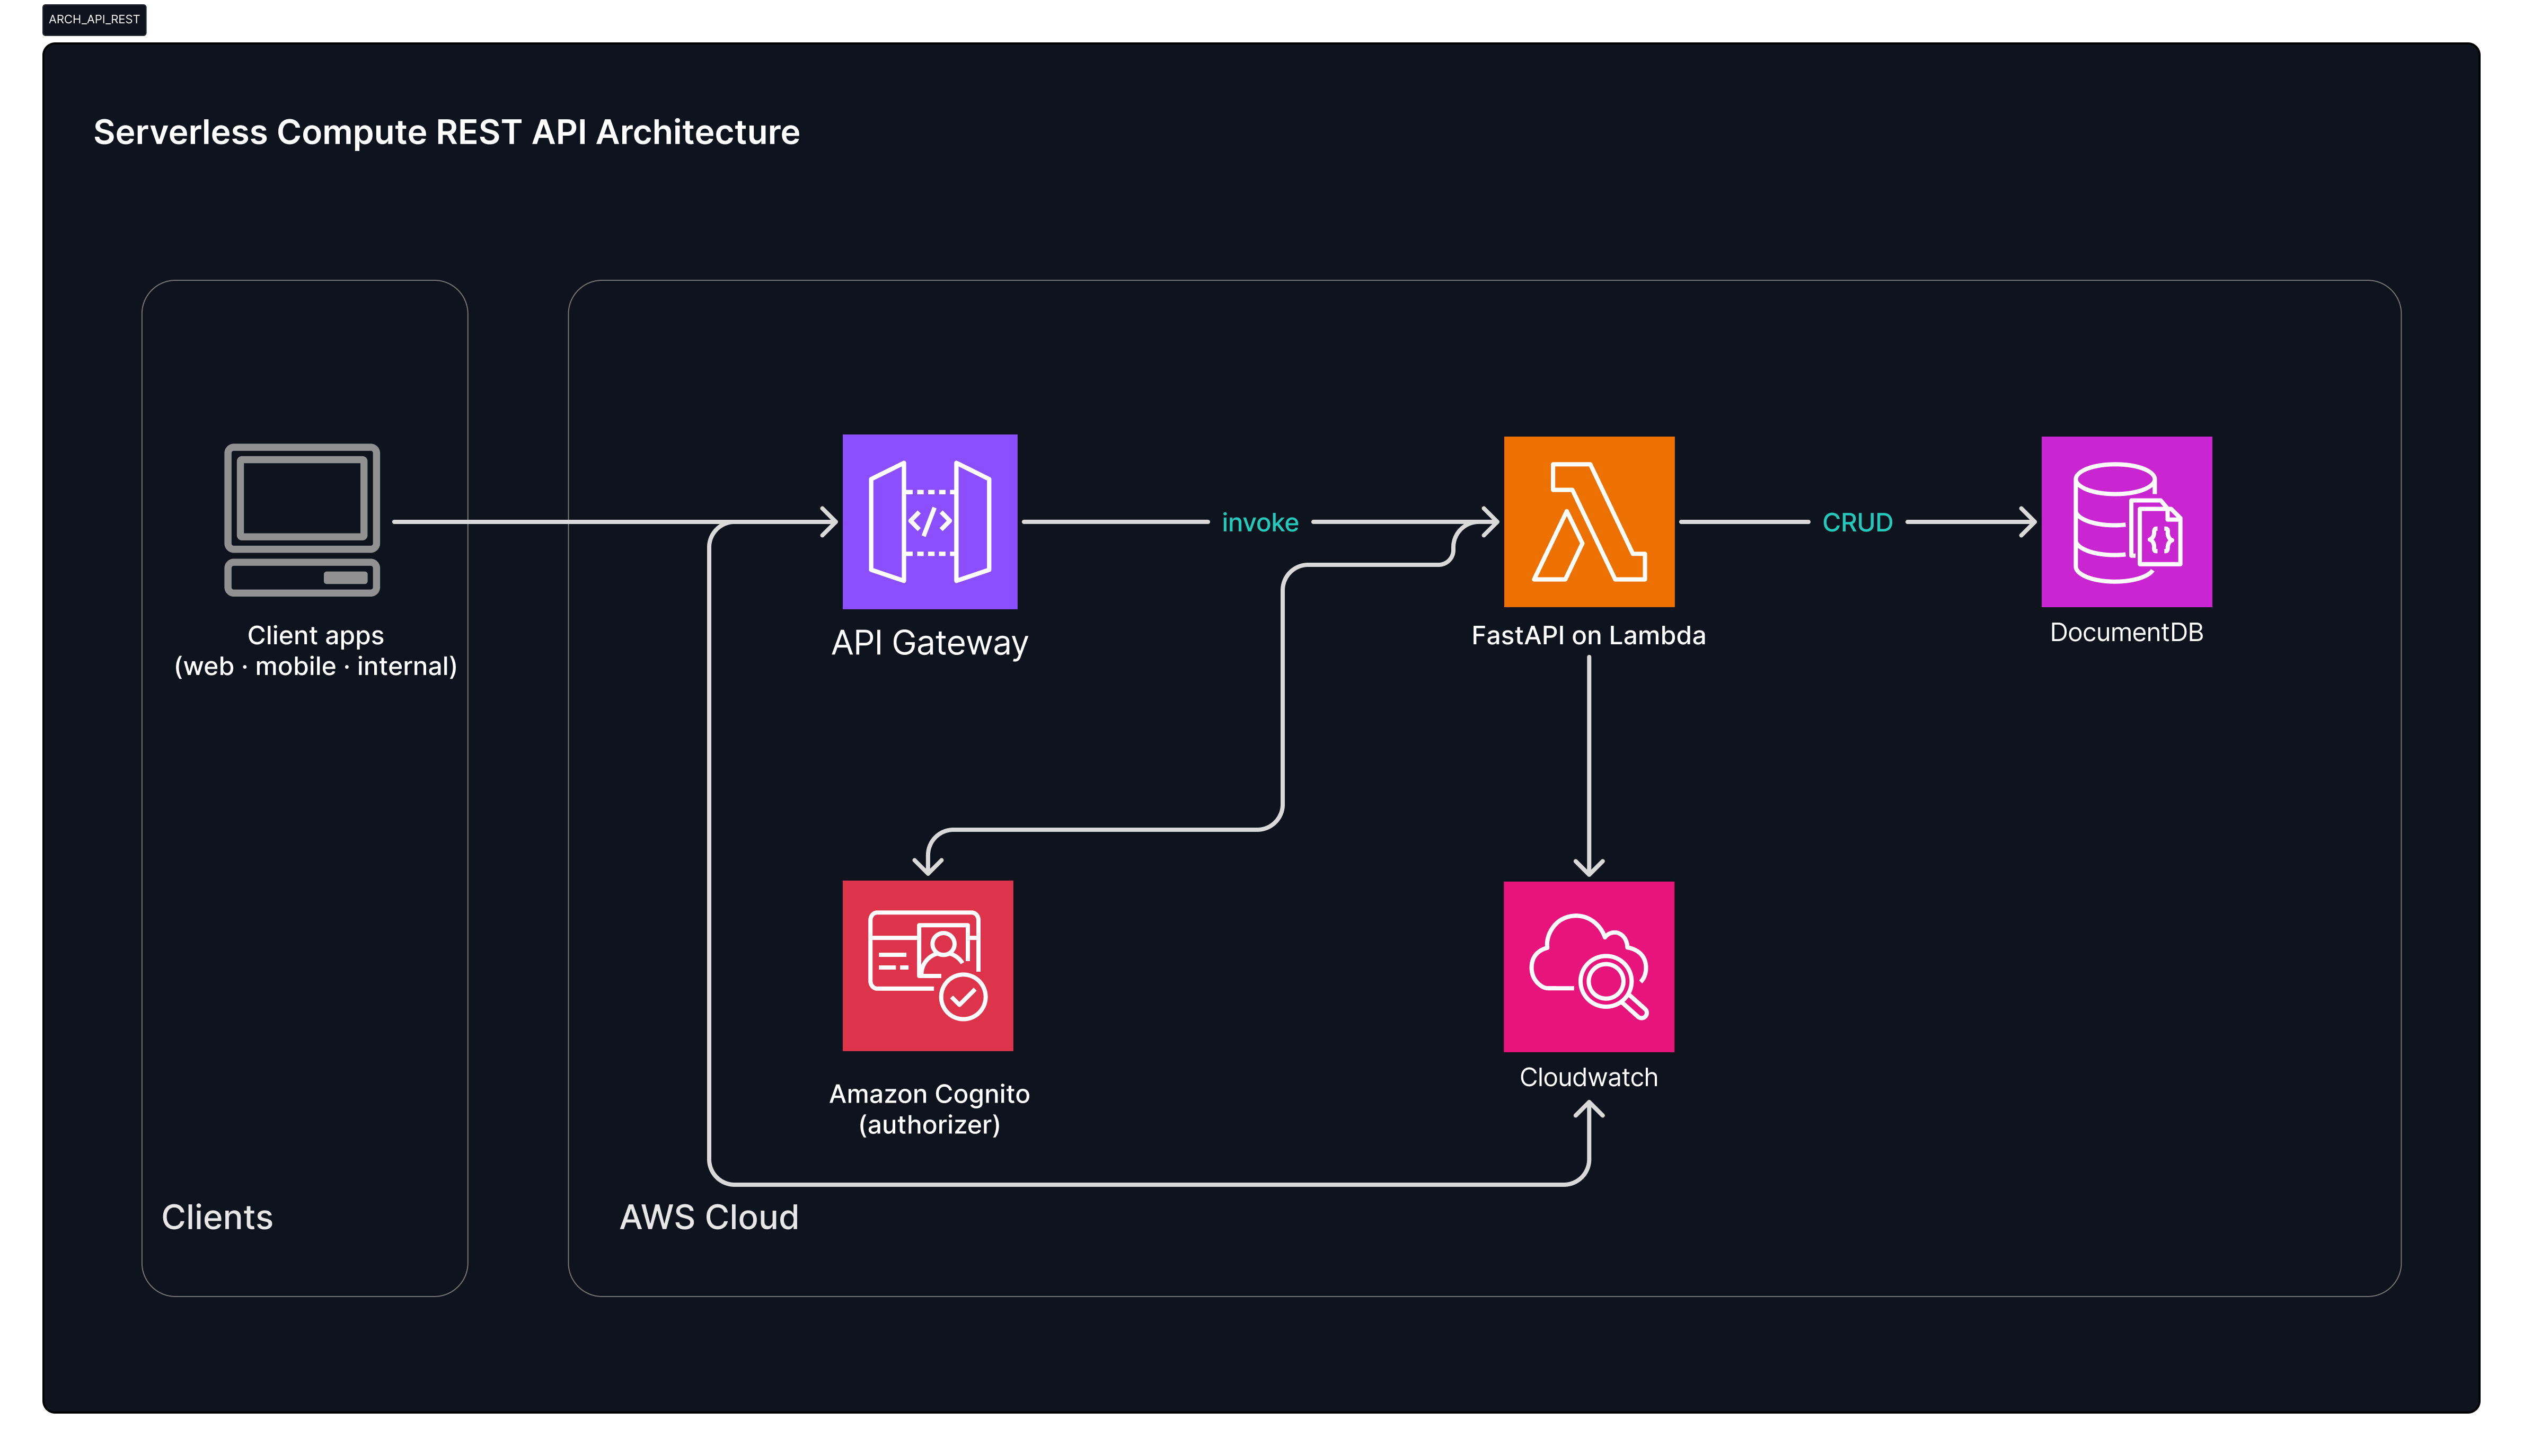Select the orange Lambda function icon
The height and width of the screenshot is (1456, 2523).
(1589, 521)
